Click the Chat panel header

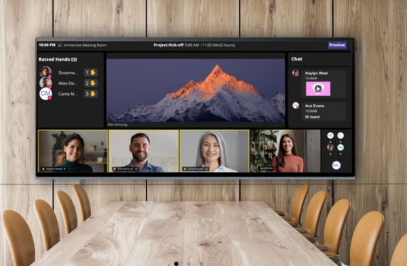tap(296, 59)
